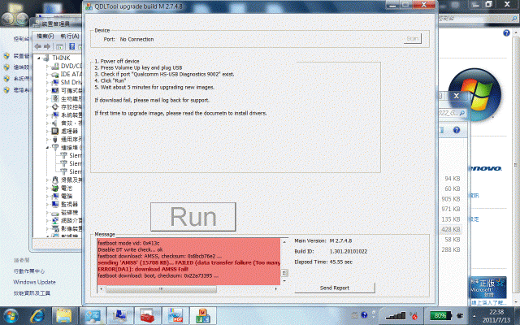Click the "905 KB" file size entry
The image size is (520, 325).
coord(451,199)
